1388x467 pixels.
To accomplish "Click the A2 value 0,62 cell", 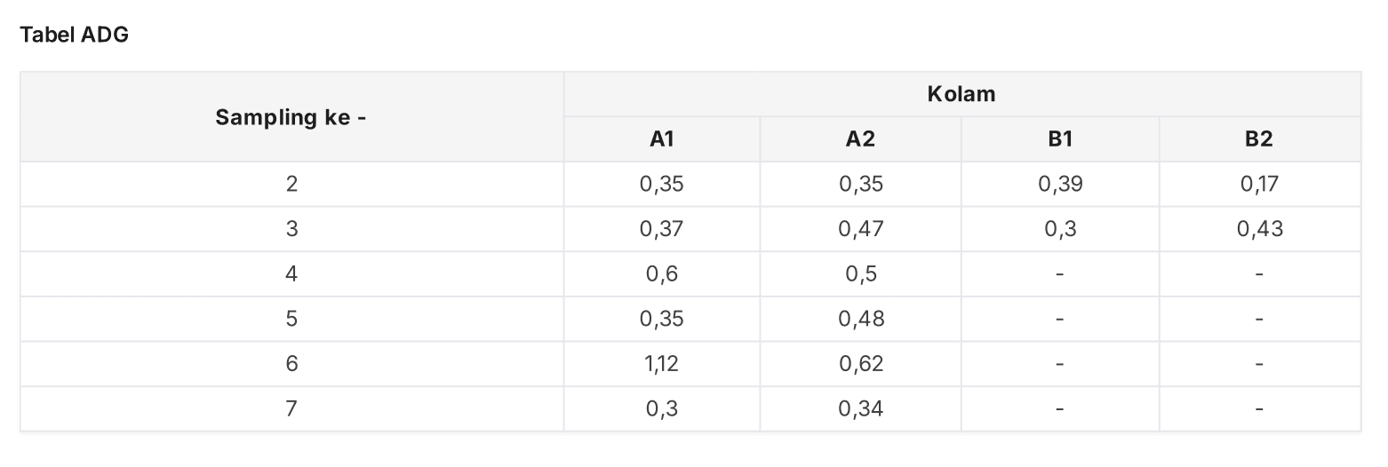I will tap(860, 364).
